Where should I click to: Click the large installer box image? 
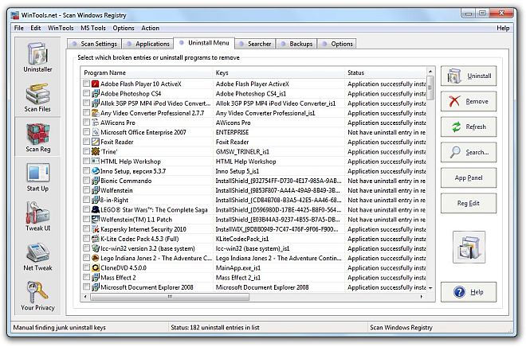click(469, 248)
